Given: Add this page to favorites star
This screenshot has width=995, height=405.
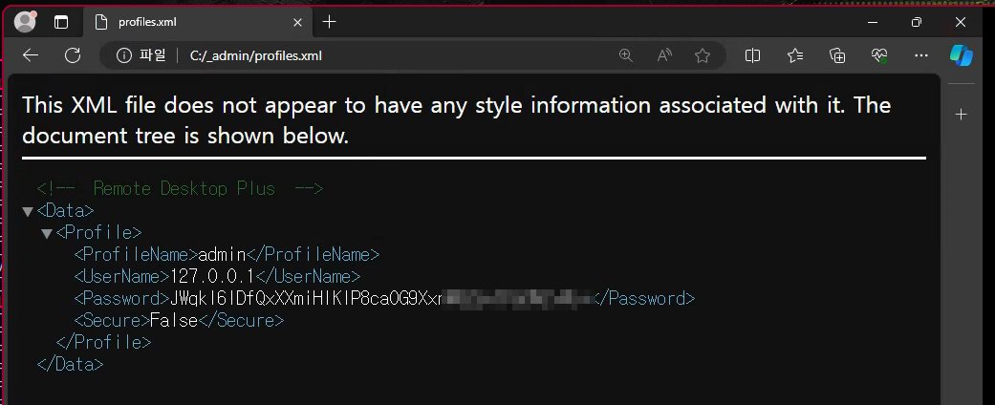Looking at the screenshot, I should coord(703,55).
